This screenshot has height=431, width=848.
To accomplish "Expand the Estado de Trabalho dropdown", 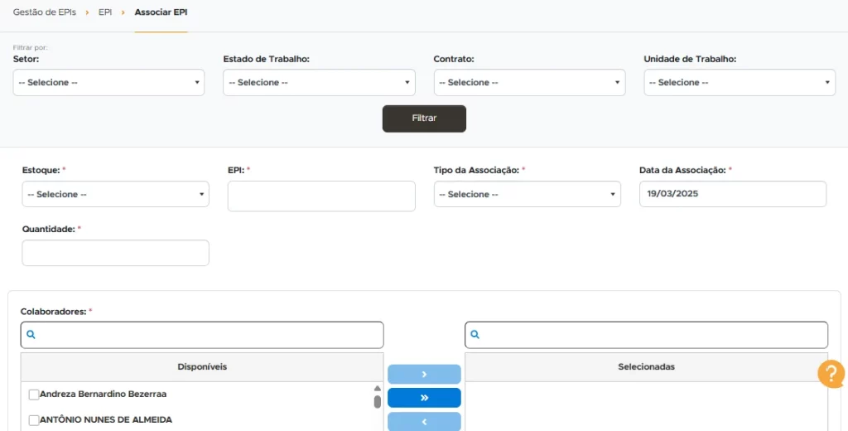I will click(319, 83).
